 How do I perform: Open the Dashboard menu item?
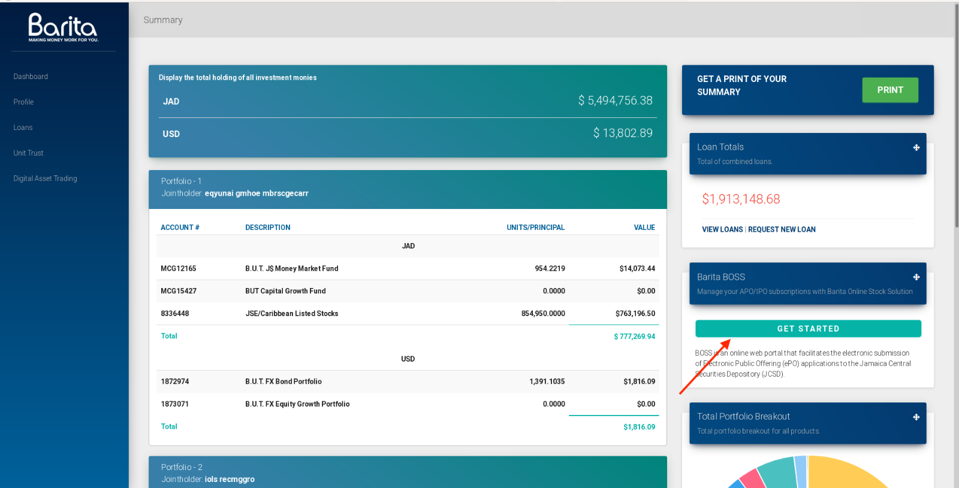[x=31, y=77]
